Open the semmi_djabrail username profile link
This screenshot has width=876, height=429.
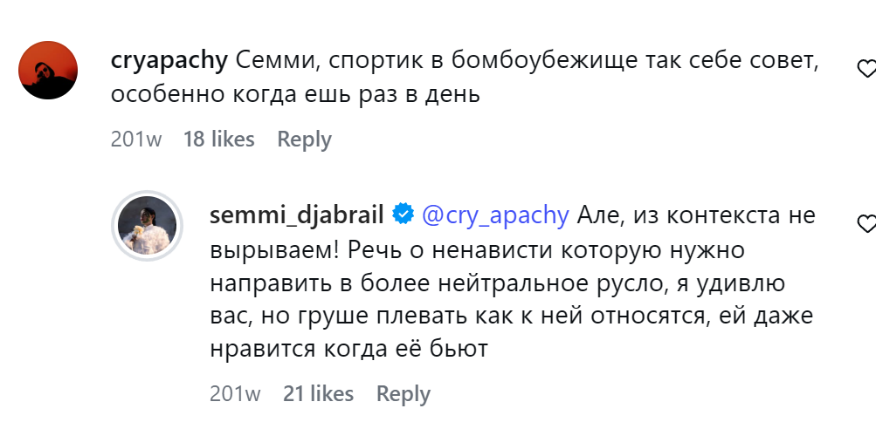299,214
